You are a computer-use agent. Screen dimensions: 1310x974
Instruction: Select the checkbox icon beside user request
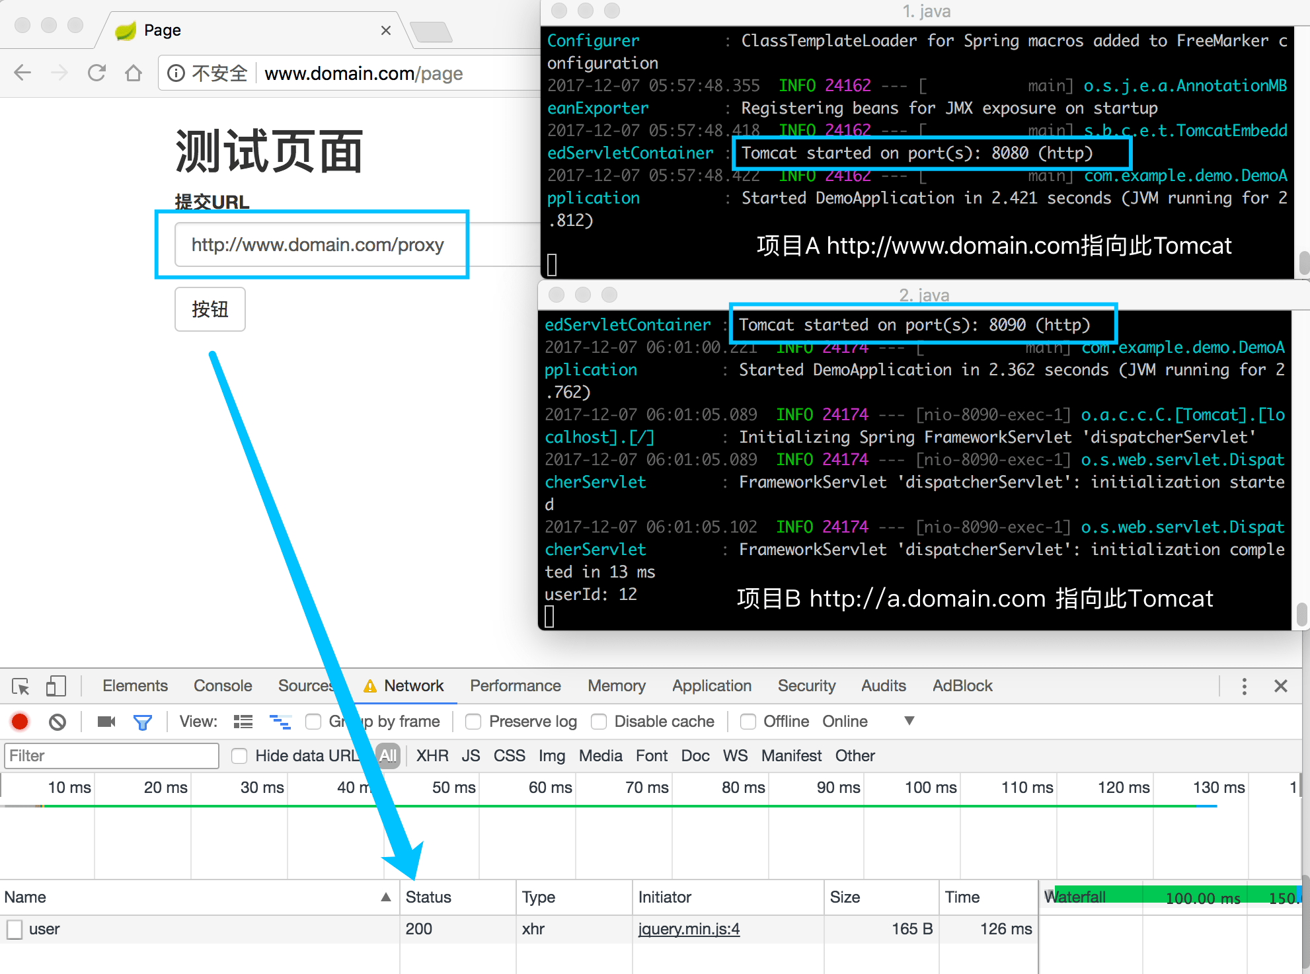(x=15, y=930)
